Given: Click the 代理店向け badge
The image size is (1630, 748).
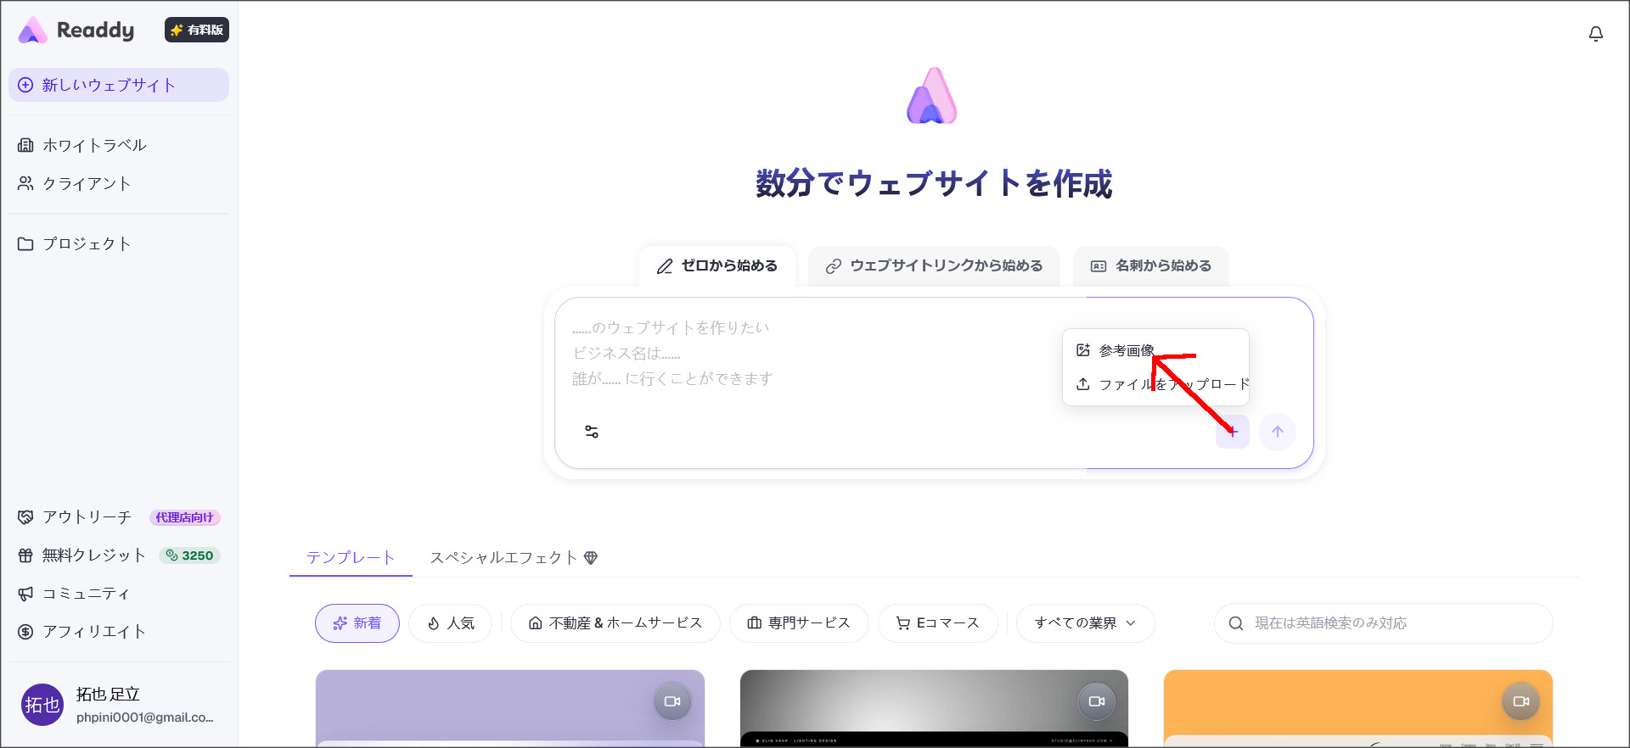Looking at the screenshot, I should pyautogui.click(x=185, y=517).
